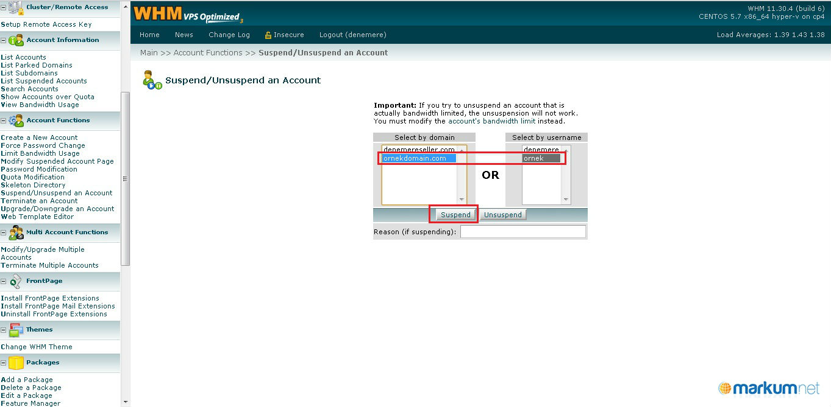Viewport: 831px width, 407px height.
Task: Collapse the Account Information section
Action: tap(4, 40)
